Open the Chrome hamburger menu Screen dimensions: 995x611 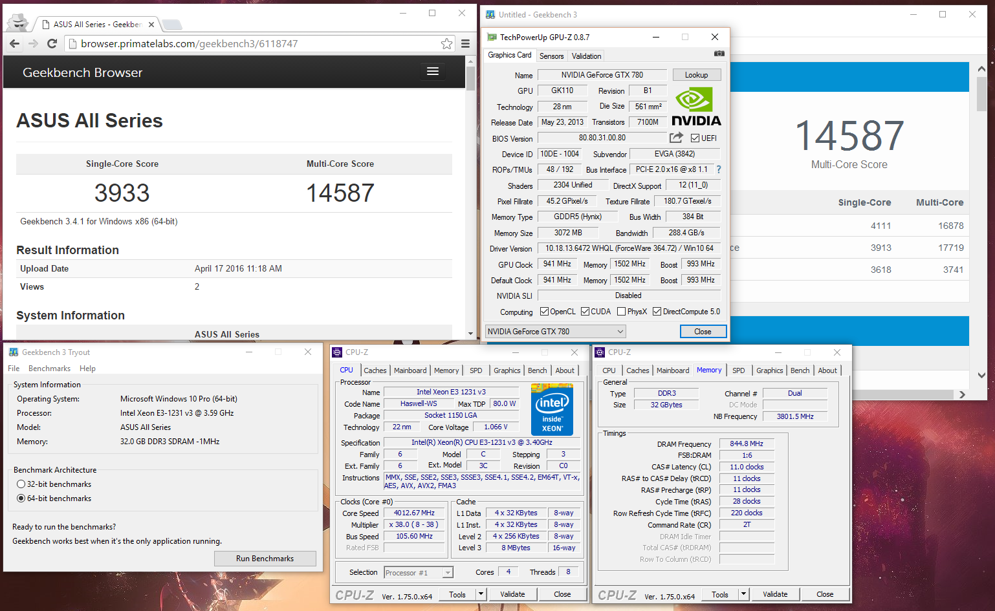coord(465,44)
